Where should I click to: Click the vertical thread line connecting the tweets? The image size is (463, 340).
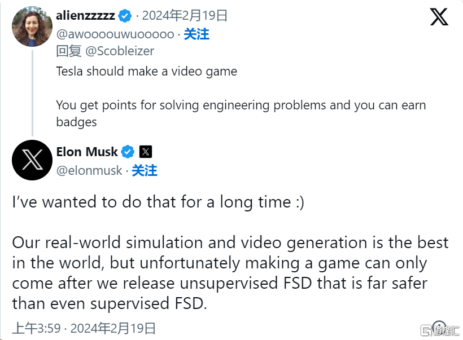click(32, 93)
